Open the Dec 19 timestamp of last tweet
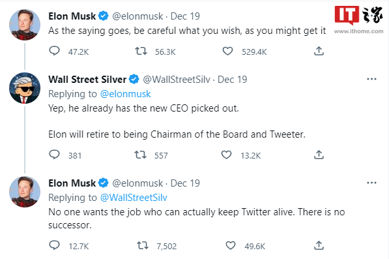Screen dimensions: 389x259 185,183
